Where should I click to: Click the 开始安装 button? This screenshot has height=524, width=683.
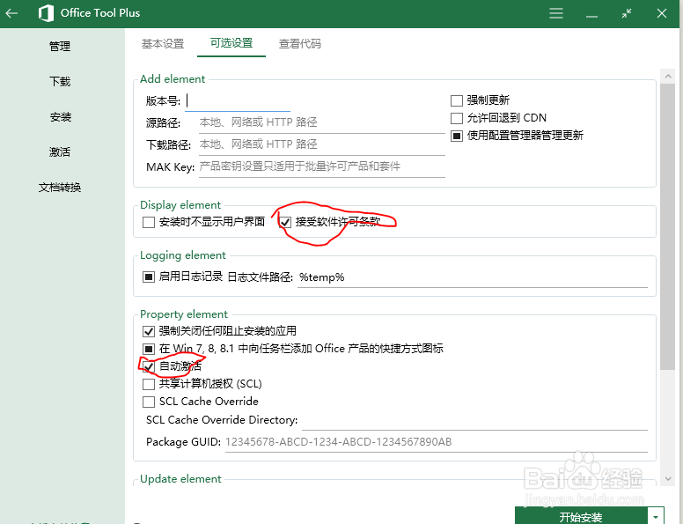[581, 516]
